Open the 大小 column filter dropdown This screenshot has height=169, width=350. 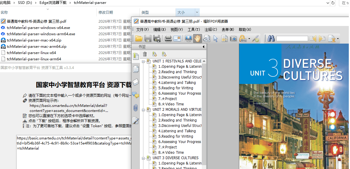point(197,13)
